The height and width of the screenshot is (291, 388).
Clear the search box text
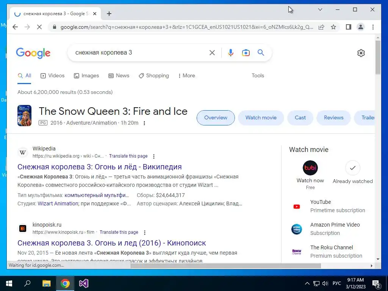click(212, 52)
